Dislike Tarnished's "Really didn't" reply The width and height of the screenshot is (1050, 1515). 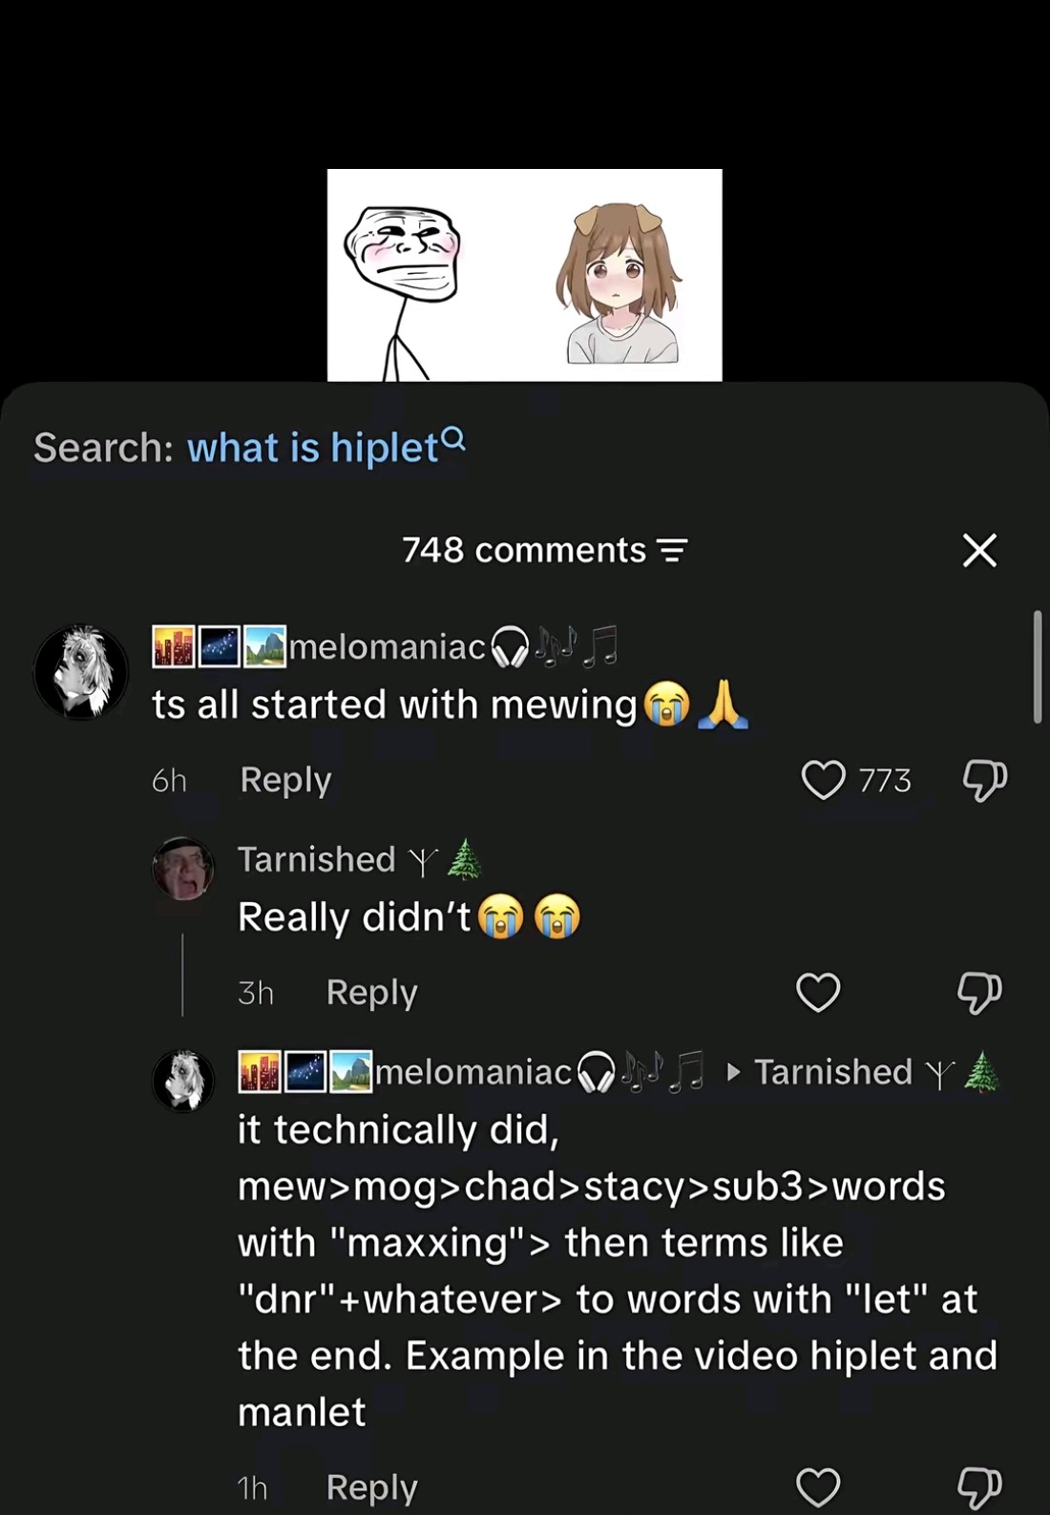tap(979, 993)
